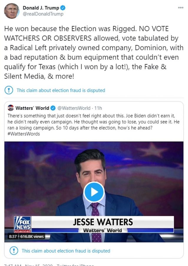
Task: Click the exclamation icon under the quoted video
Action: pos(14,251)
